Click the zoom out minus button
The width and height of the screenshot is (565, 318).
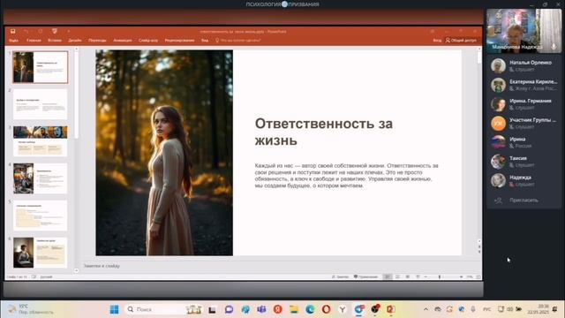tap(426, 276)
